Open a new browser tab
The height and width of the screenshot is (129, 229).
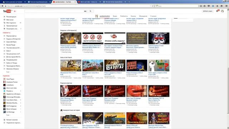pyautogui.click(x=129, y=2)
